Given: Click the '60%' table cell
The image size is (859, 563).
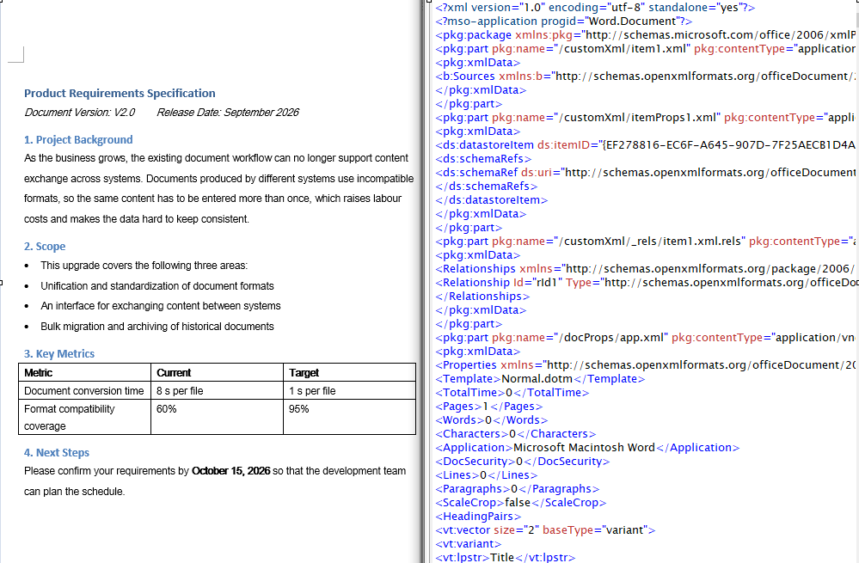Looking at the screenshot, I should (x=217, y=418).
